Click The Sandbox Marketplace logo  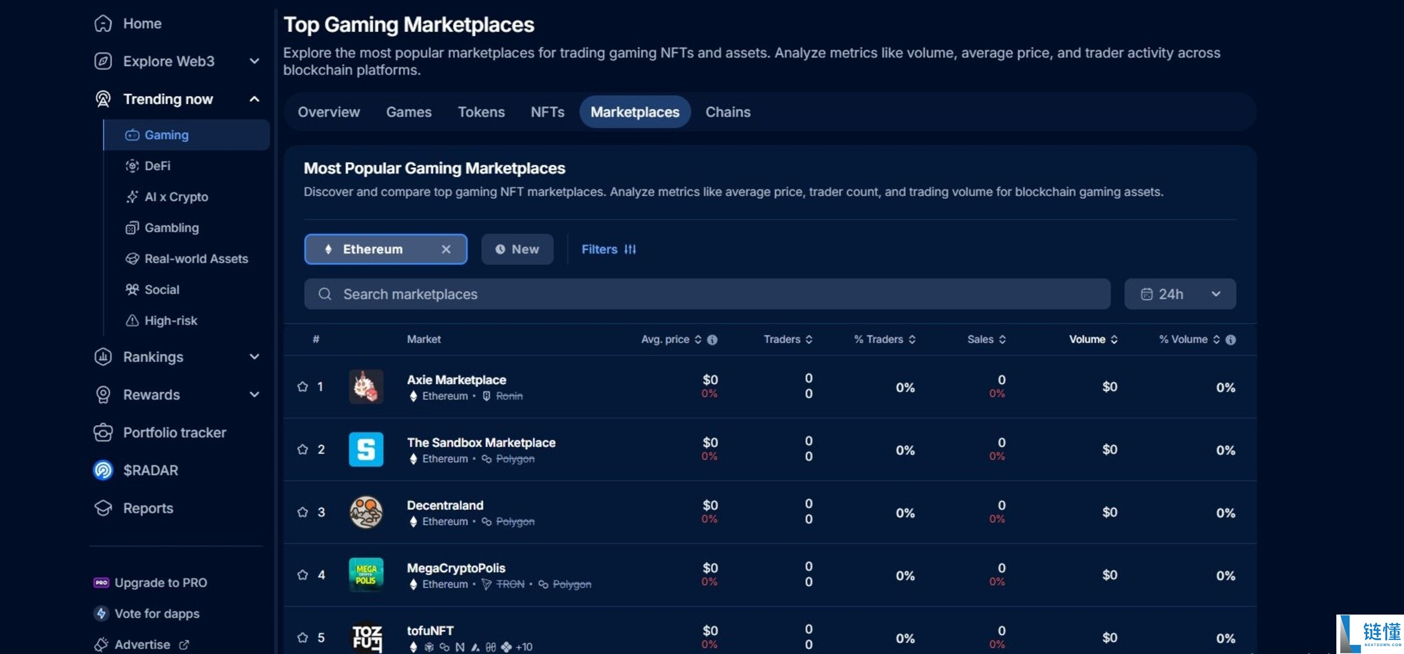[366, 449]
